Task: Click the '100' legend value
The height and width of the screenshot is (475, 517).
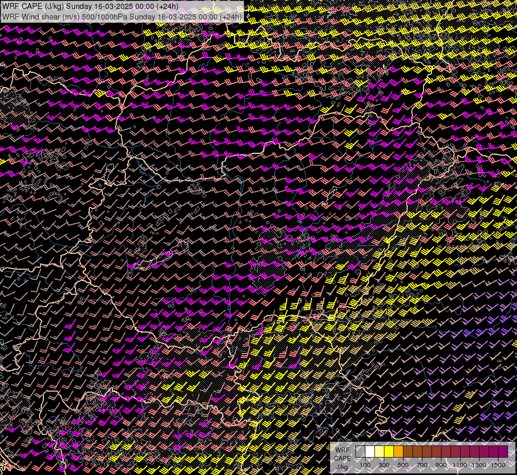Action: [x=365, y=465]
